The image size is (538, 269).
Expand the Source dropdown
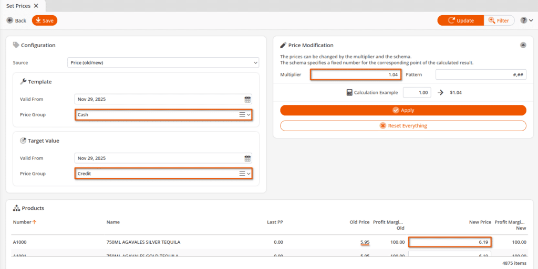tap(255, 63)
